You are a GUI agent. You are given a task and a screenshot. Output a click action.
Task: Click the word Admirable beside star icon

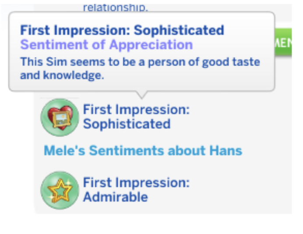115,197
